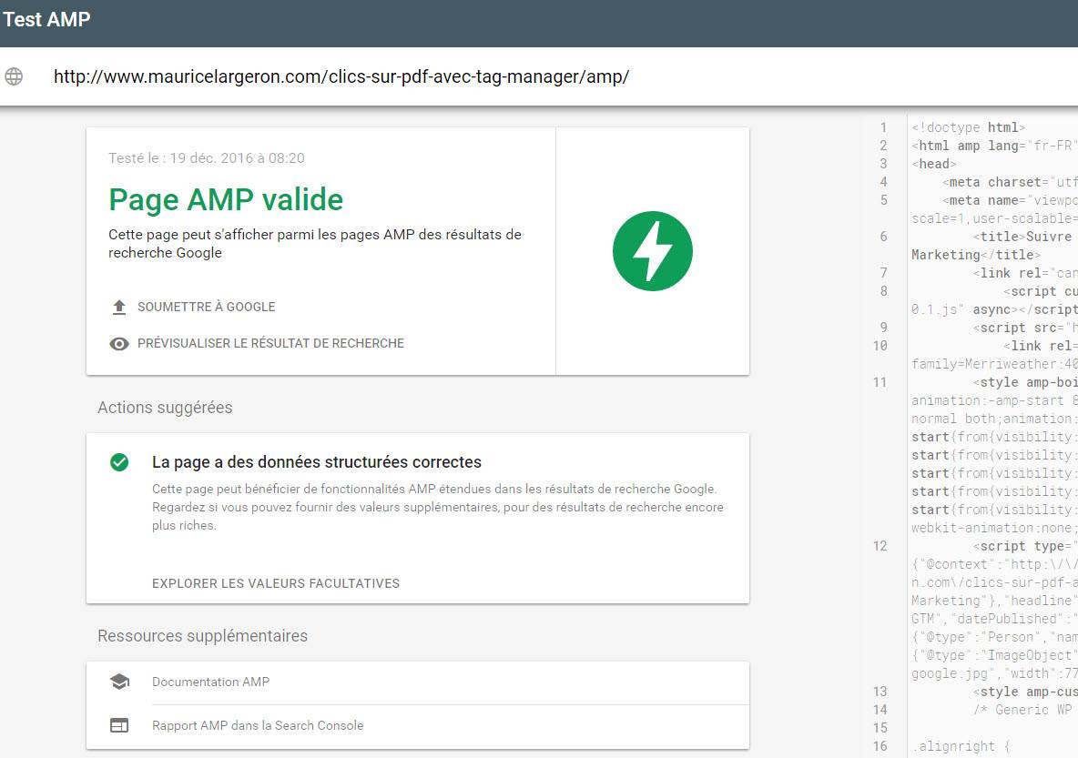This screenshot has width=1078, height=758.
Task: Click the Test AMP header title
Action: coord(46,19)
